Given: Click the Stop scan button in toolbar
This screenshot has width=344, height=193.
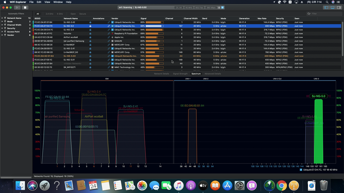Looking at the screenshot, I should 25,8.
